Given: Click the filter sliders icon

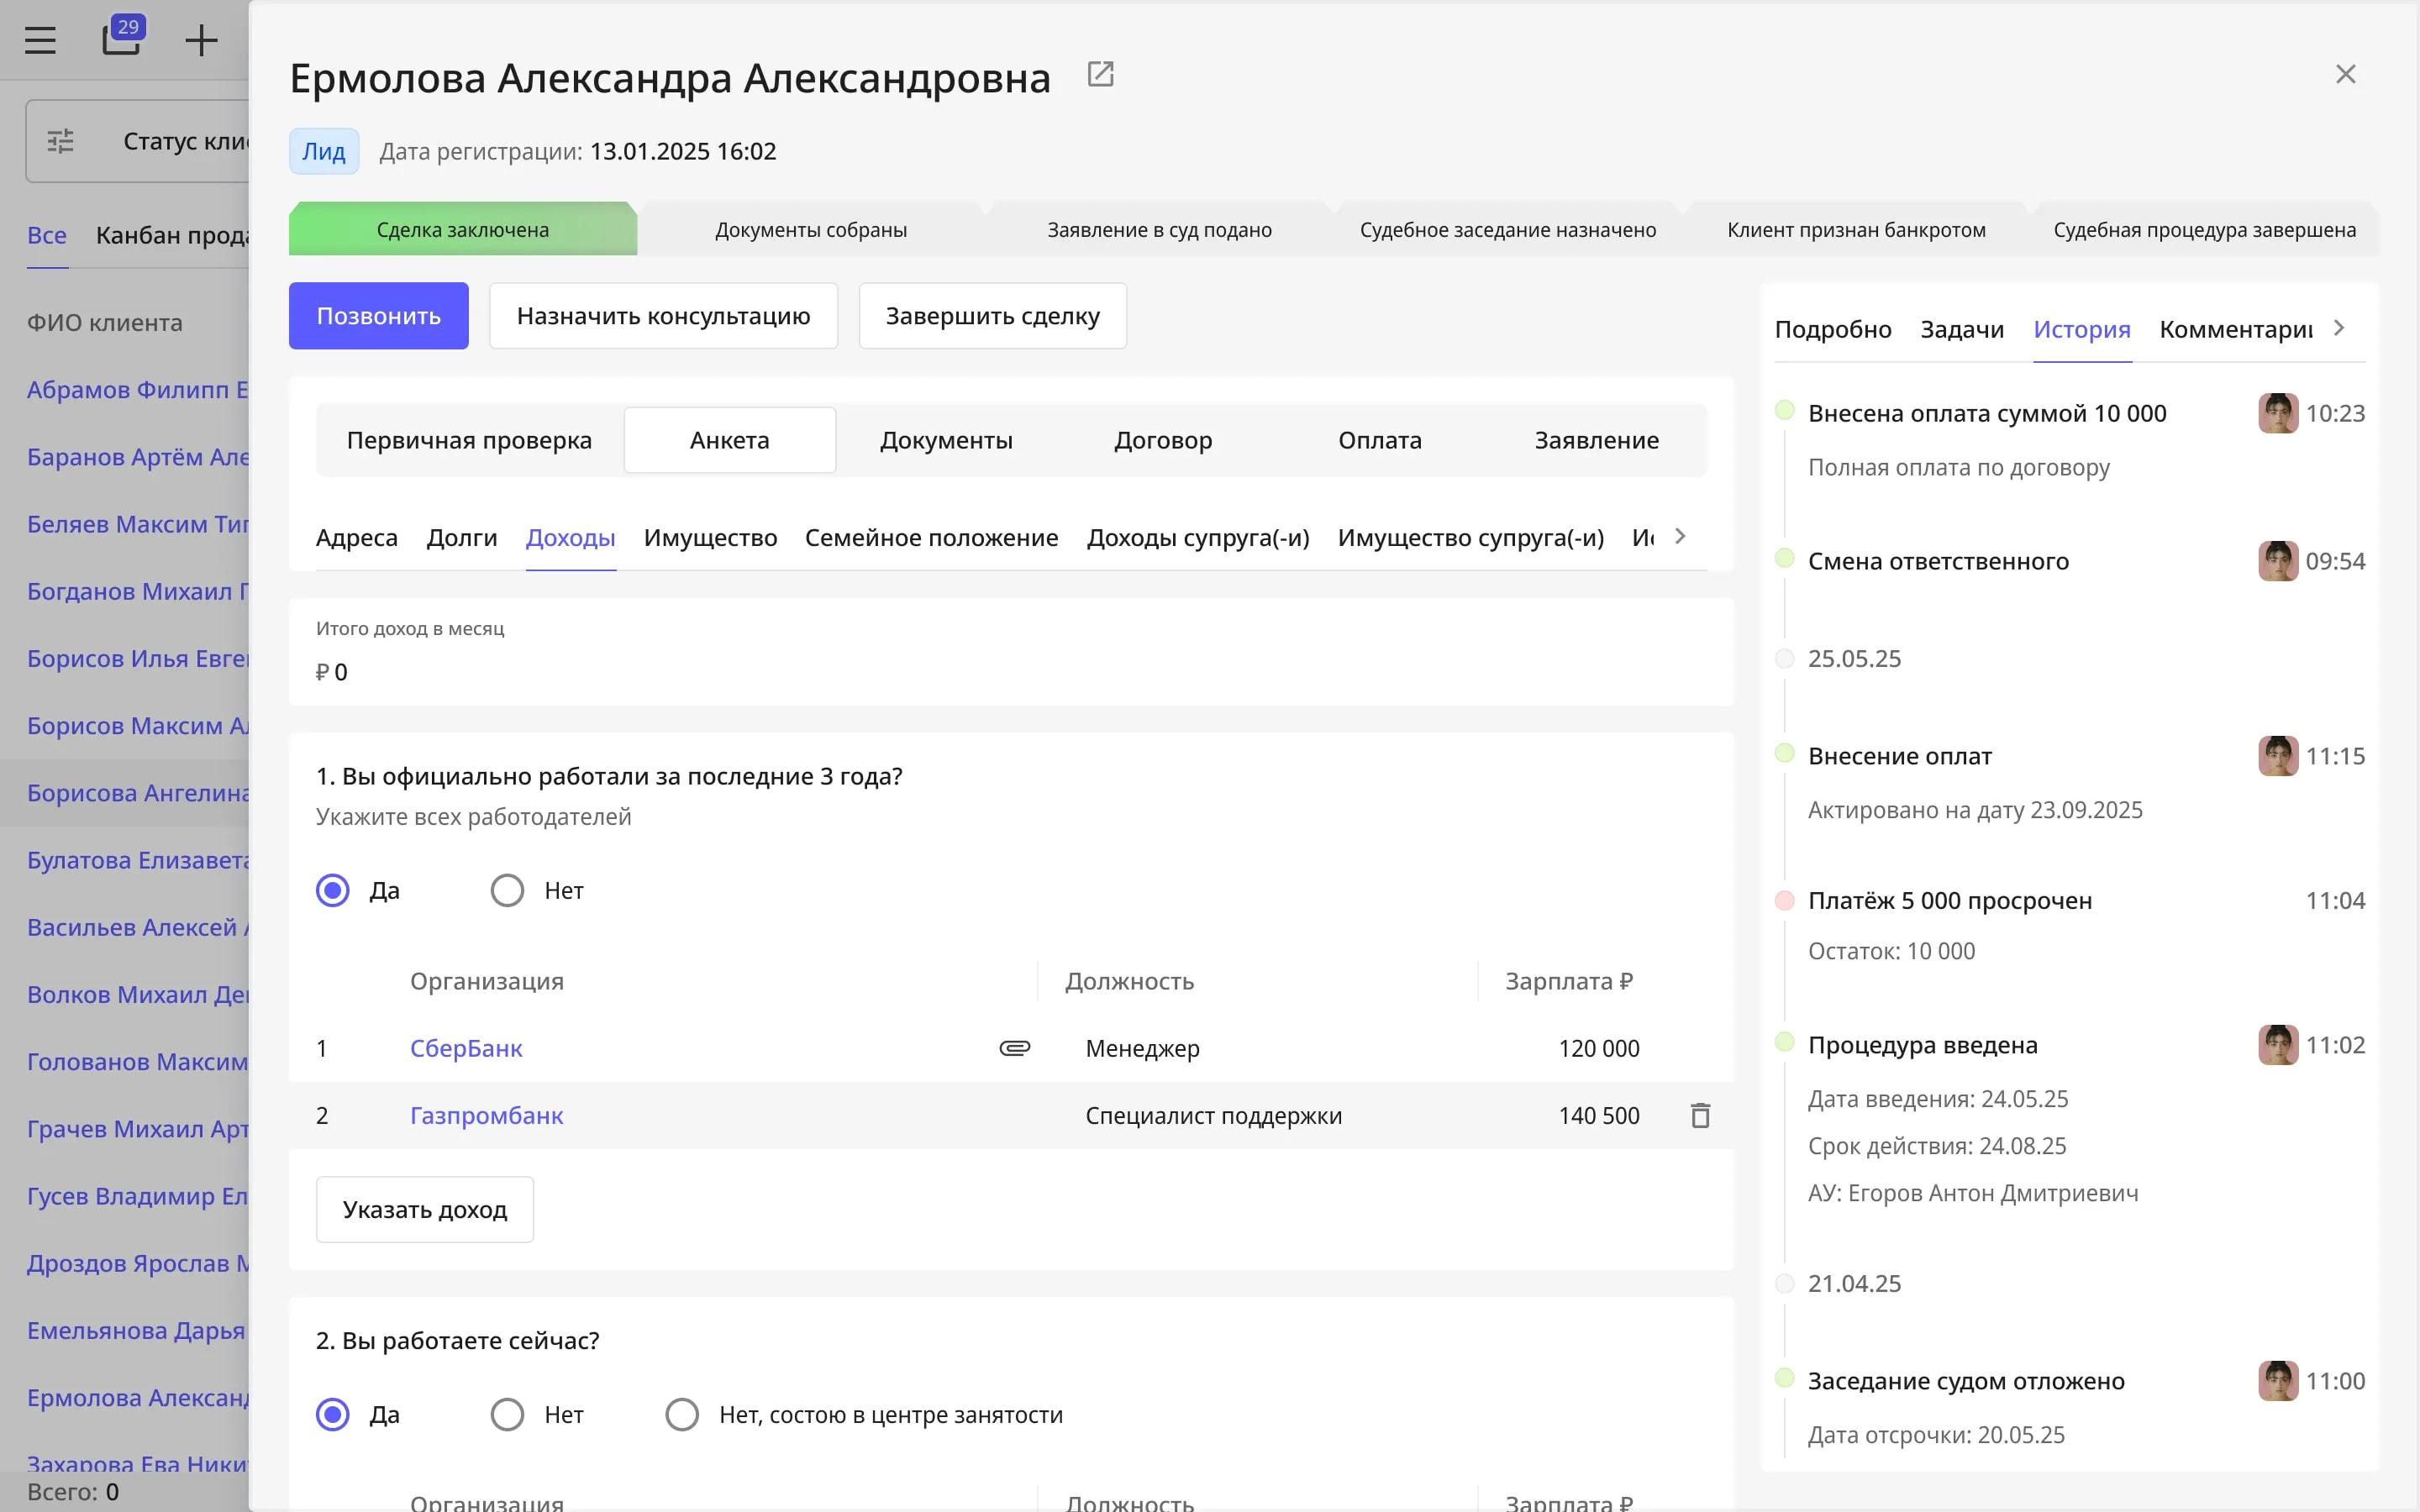Looking at the screenshot, I should click(61, 141).
